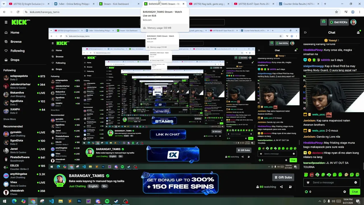The image size is (364, 205).
Task: Click the Get KICKs button
Action: point(338,22)
